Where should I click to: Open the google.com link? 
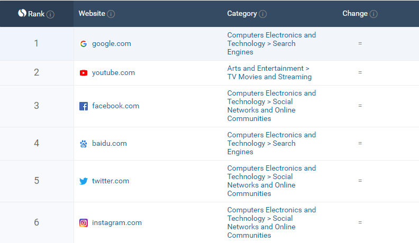tap(111, 44)
